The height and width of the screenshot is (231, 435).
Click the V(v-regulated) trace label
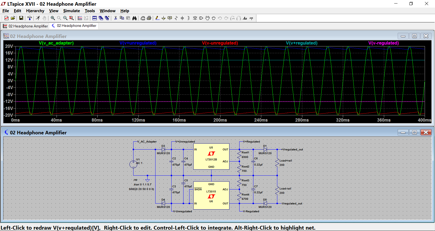coord(383,43)
